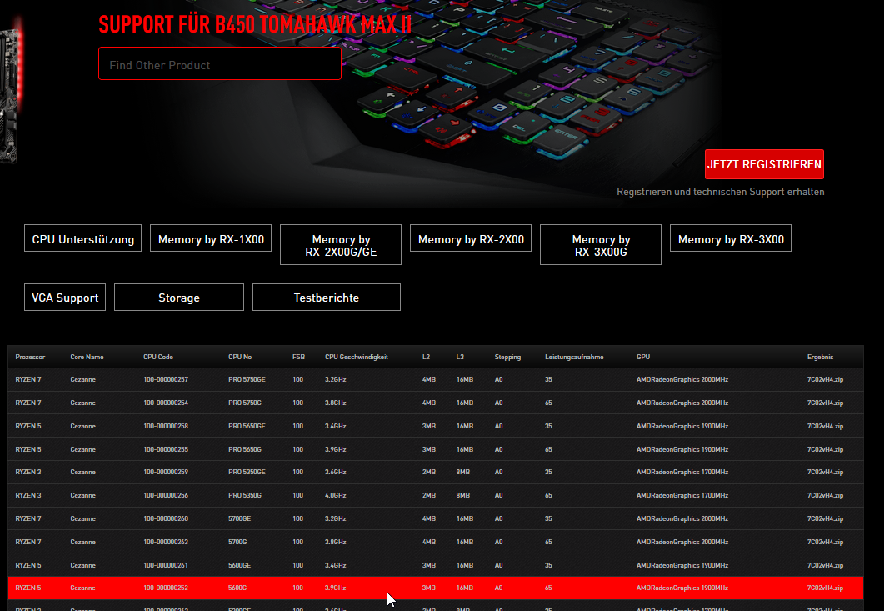884x611 pixels.
Task: Click the 5700GE CPU number cell
Action: (240, 518)
